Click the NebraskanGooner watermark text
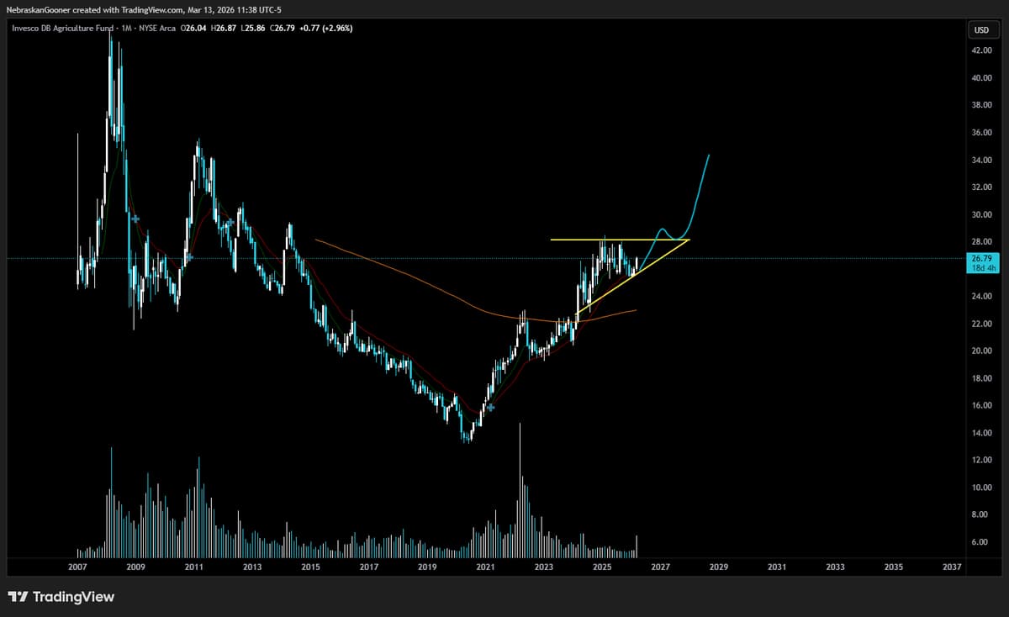 (37, 10)
